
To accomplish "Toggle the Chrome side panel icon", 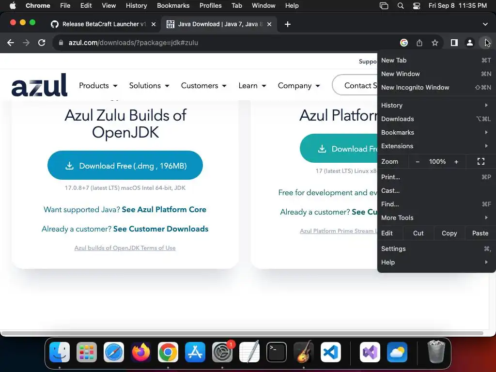I will tap(454, 43).
